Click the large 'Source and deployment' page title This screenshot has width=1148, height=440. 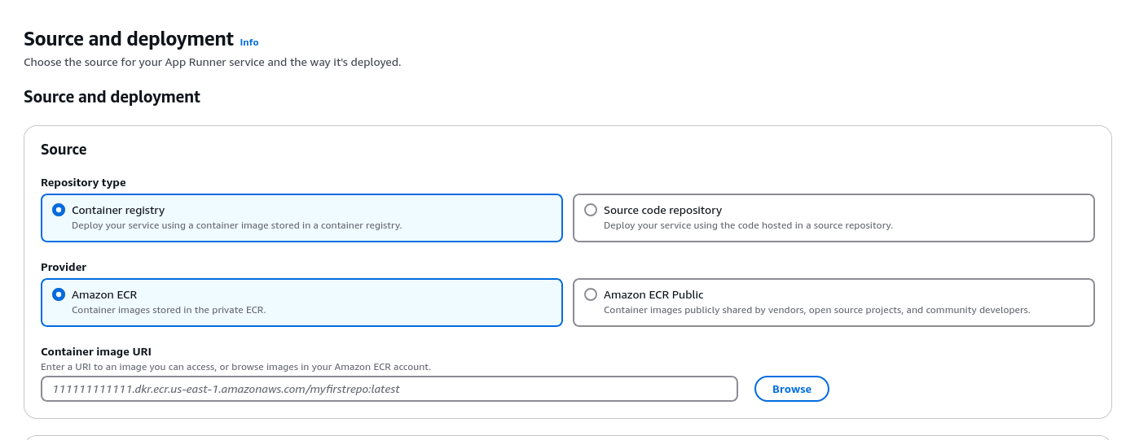(x=129, y=39)
